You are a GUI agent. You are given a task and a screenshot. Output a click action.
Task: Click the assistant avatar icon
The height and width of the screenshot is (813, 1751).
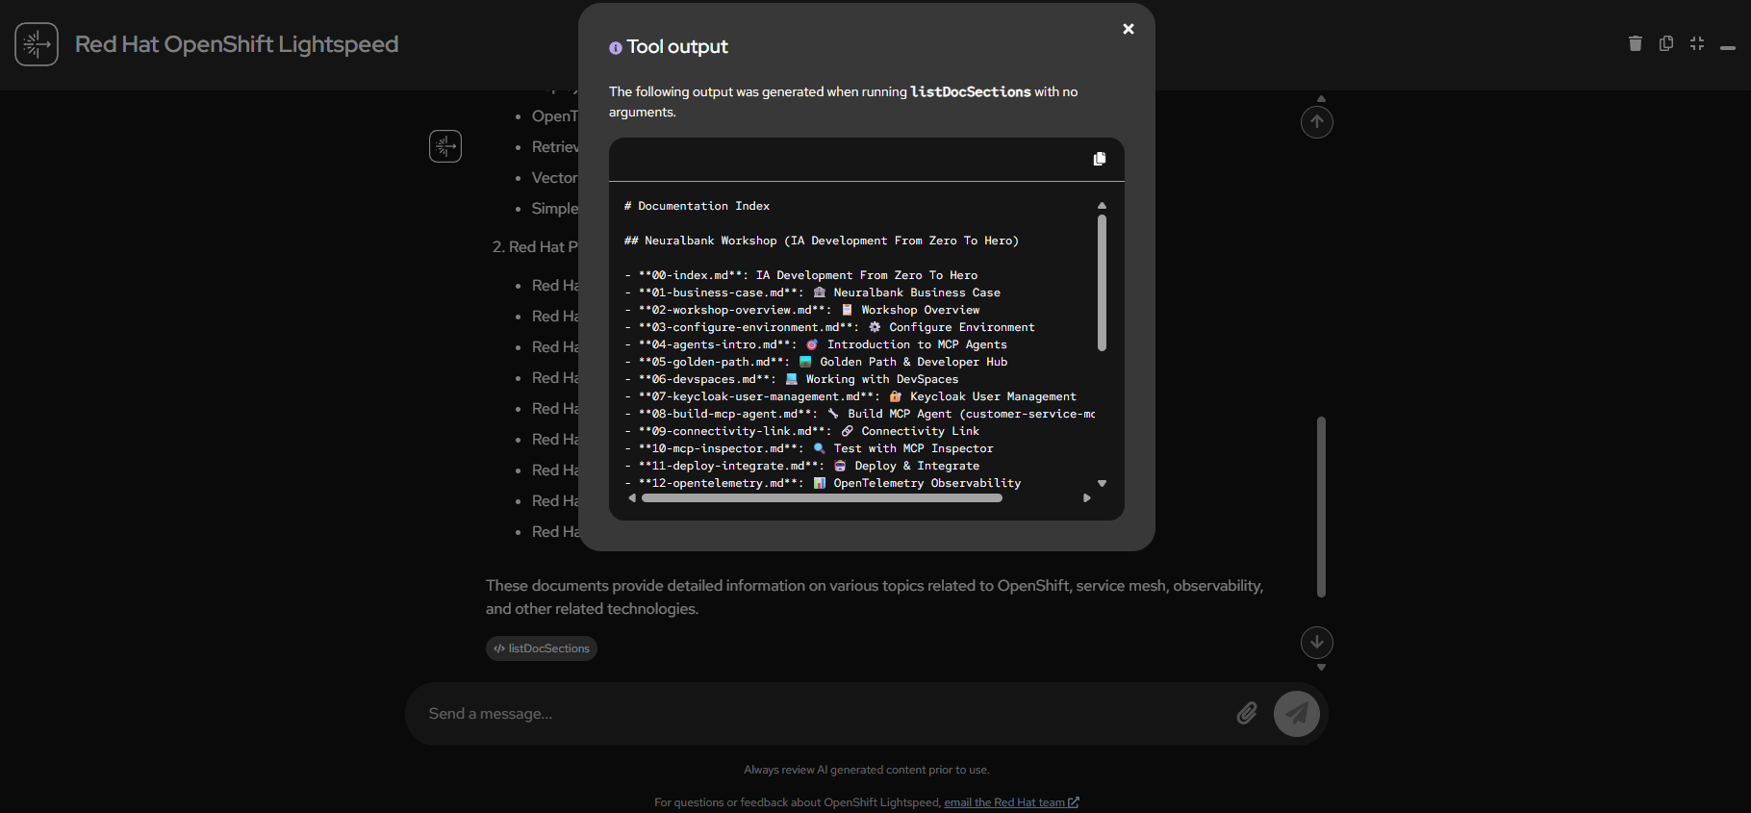pyautogui.click(x=445, y=146)
